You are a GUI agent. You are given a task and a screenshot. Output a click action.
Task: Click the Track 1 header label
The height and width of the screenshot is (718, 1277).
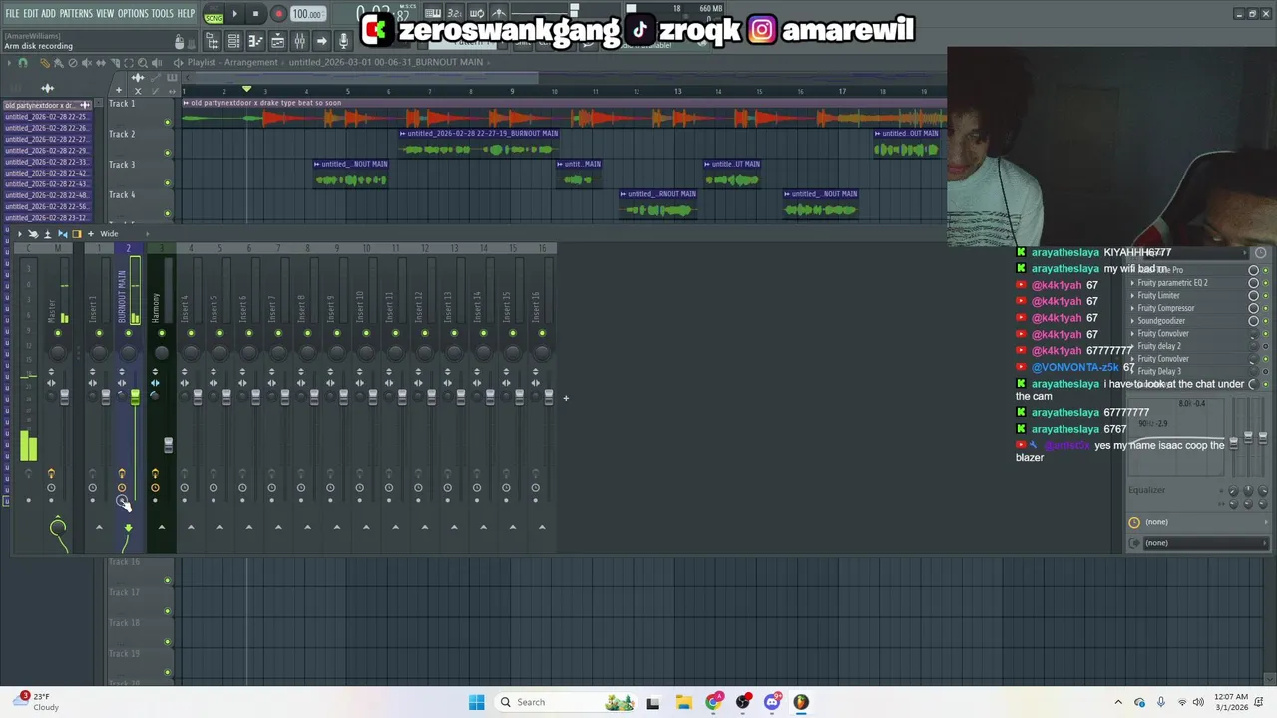(122, 104)
